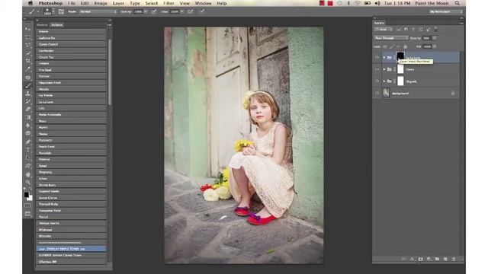Click the foreground black color swatch

tap(27, 195)
